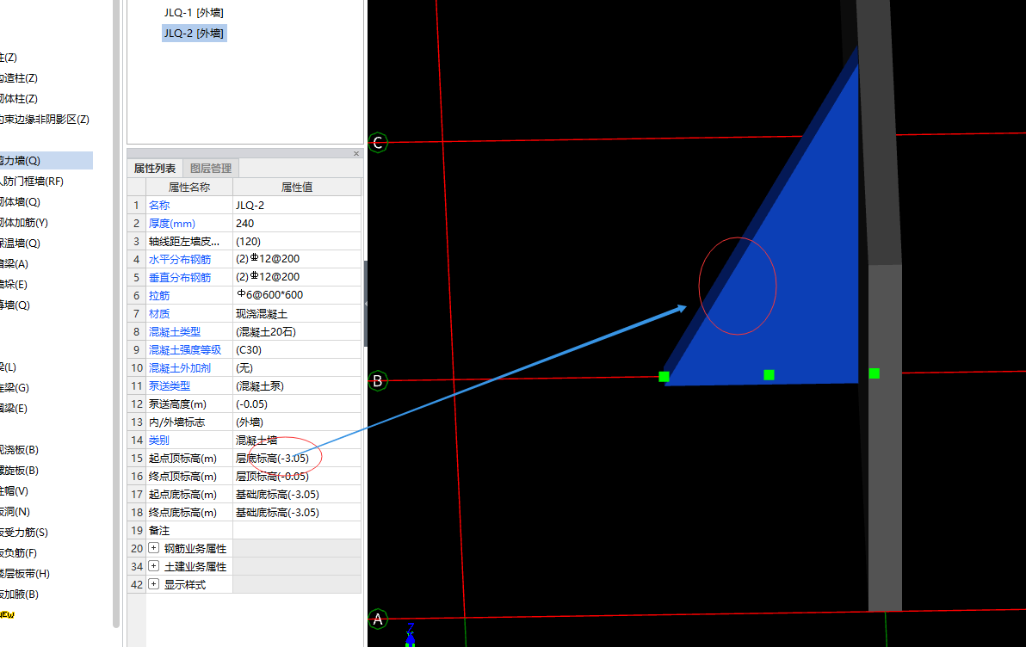The image size is (1026, 647).
Task: Switch to the 属性列表 tab
Action: tap(154, 168)
